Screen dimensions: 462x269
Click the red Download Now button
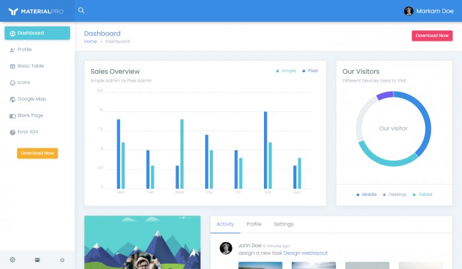pyautogui.click(x=432, y=36)
